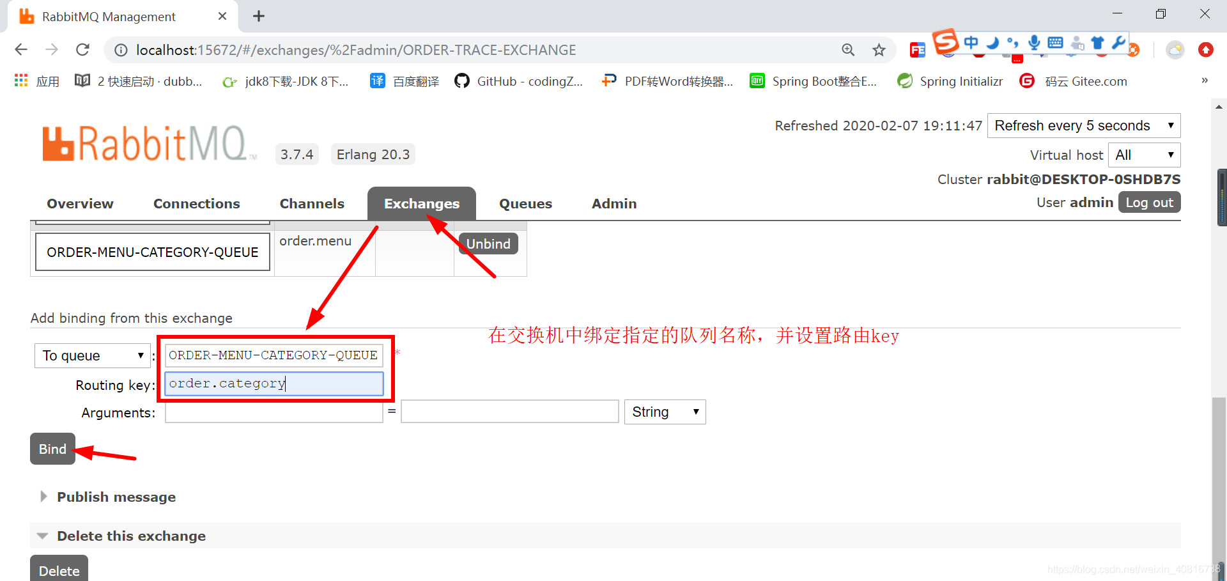
Task: Click the Log out button
Action: click(1149, 203)
